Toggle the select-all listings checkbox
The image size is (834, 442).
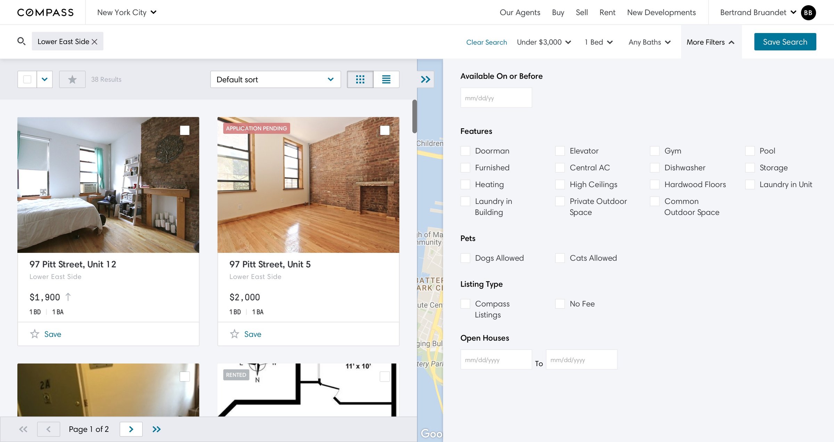coord(27,79)
